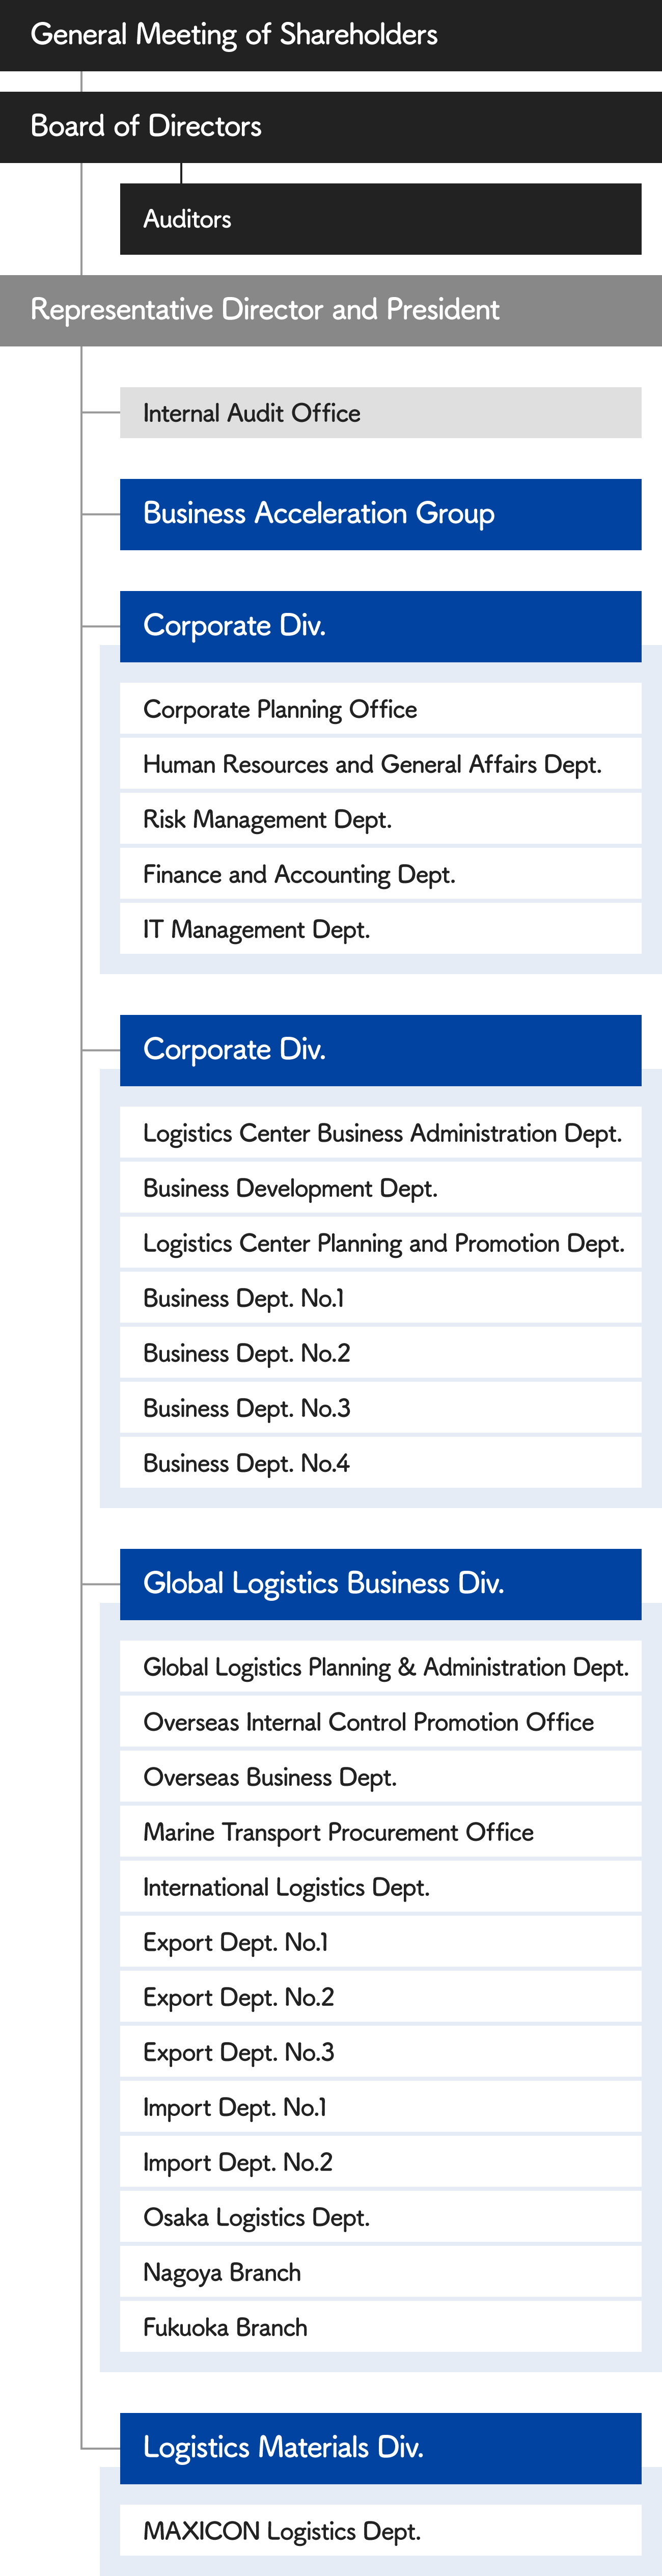Select Export Dept. No.2 entry

pyautogui.click(x=380, y=1997)
